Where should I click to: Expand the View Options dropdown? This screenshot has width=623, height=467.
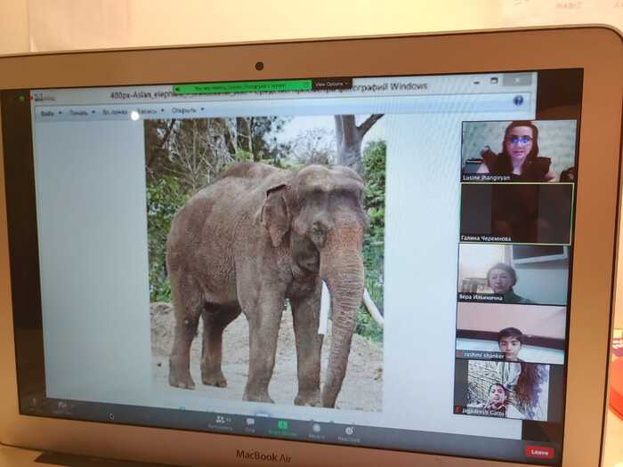[x=331, y=85]
